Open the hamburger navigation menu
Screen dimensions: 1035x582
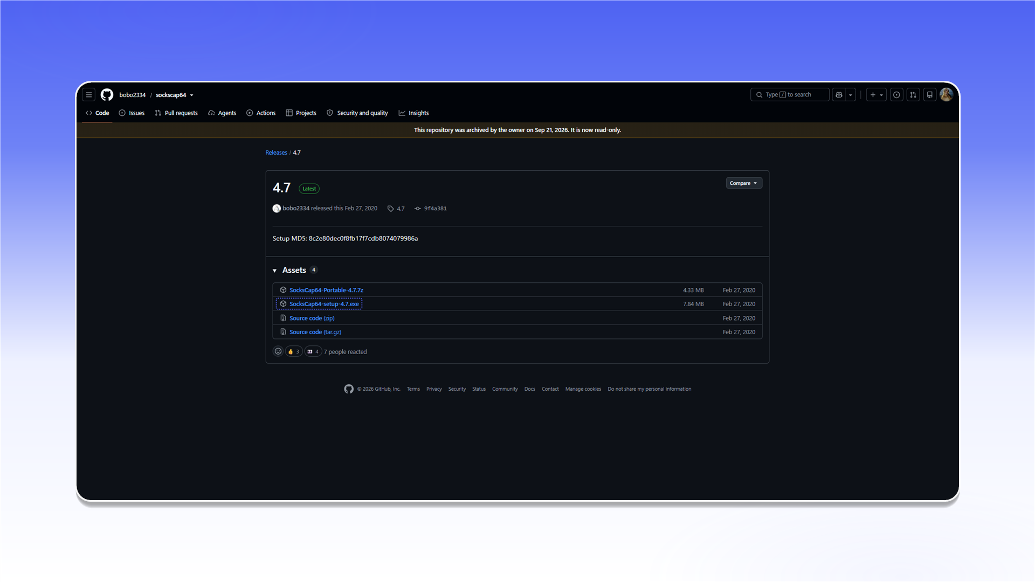(89, 95)
